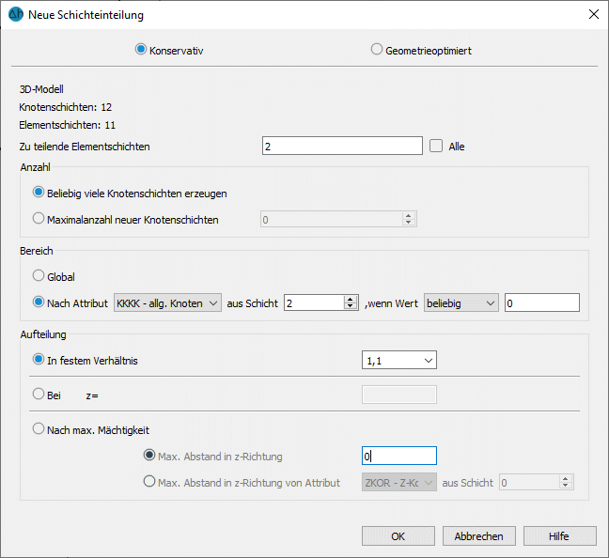
Task: Open the beliebig condition dropdown
Action: [461, 302]
